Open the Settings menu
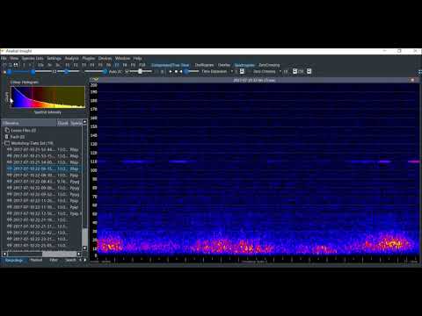The height and width of the screenshot is (316, 422). (55, 58)
